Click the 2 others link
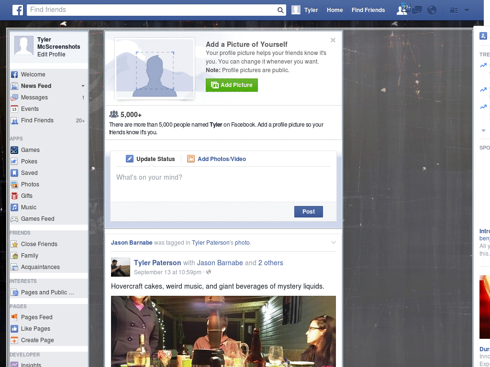Image resolution: width=490 pixels, height=367 pixels. [271, 263]
